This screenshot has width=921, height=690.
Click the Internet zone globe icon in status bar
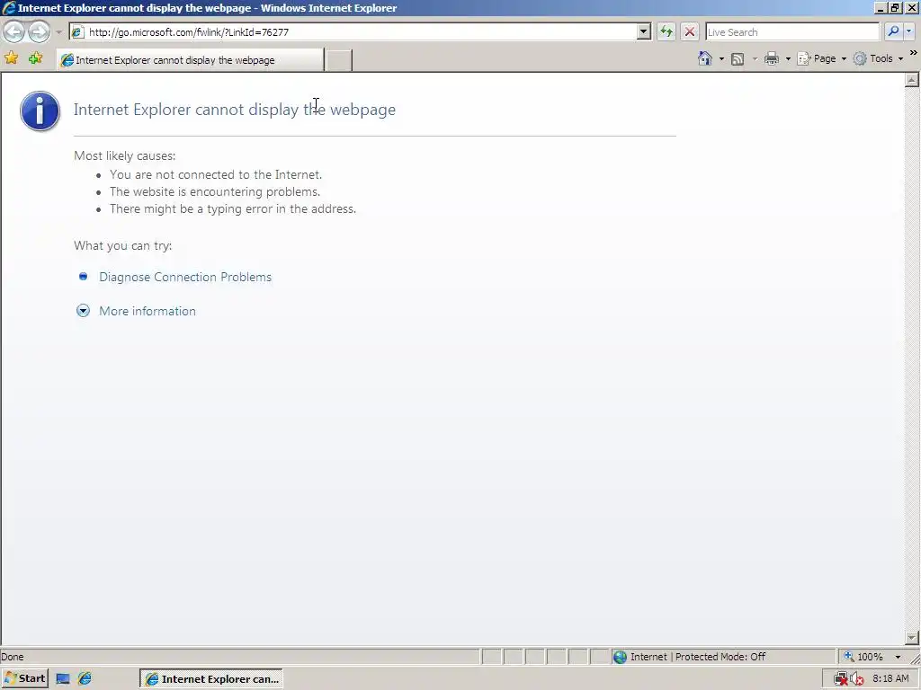point(620,657)
